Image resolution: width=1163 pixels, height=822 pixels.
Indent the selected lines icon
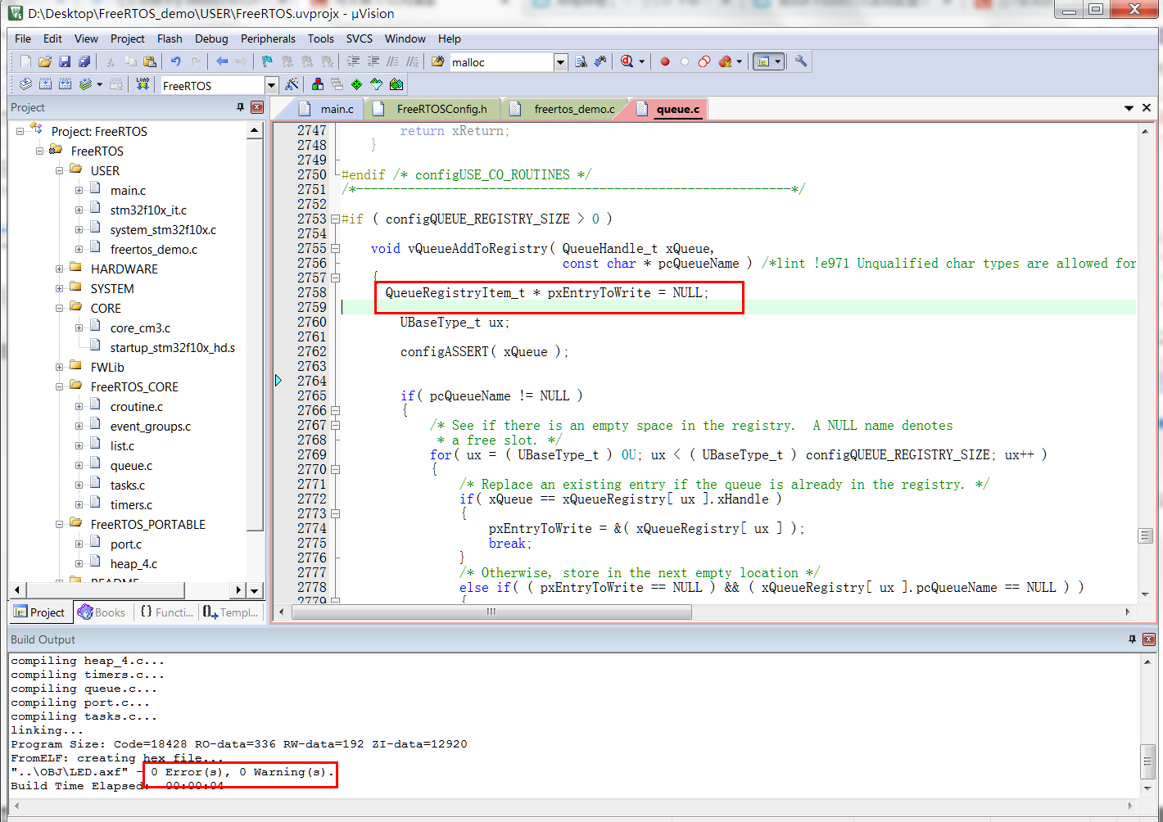[x=354, y=61]
